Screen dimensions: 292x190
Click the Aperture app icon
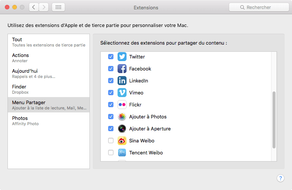click(x=122, y=129)
